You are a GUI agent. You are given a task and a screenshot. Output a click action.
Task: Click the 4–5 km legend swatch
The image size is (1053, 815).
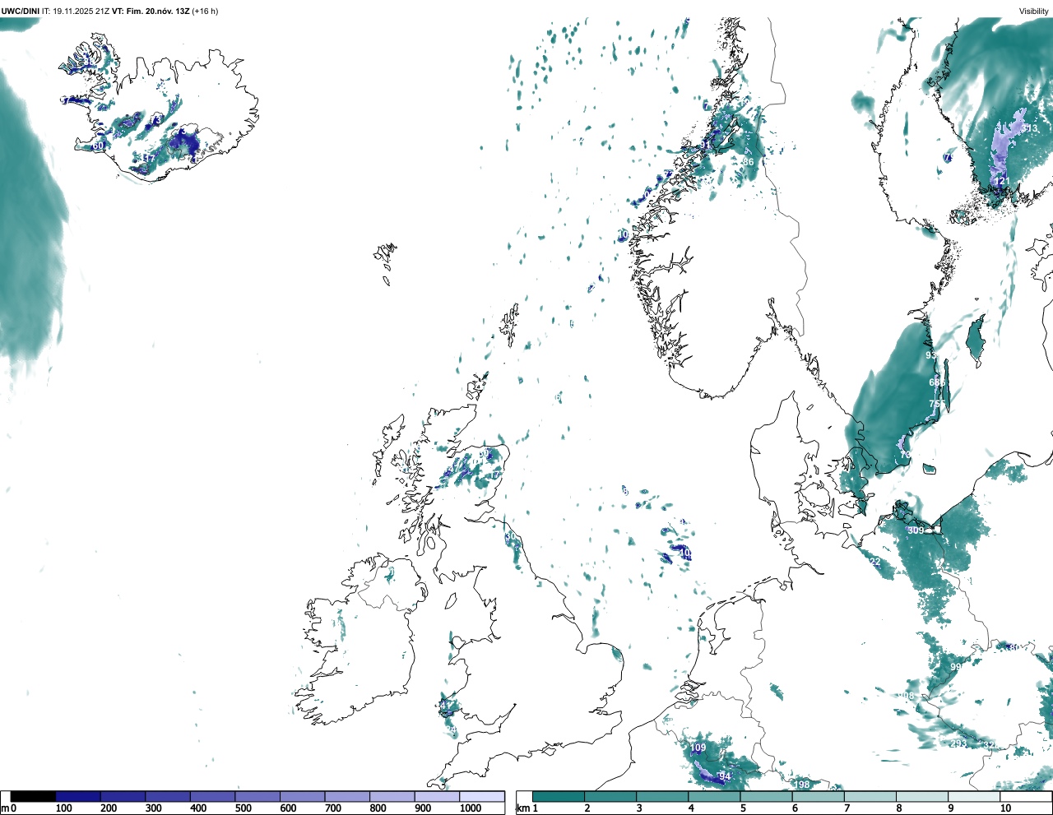coord(714,796)
